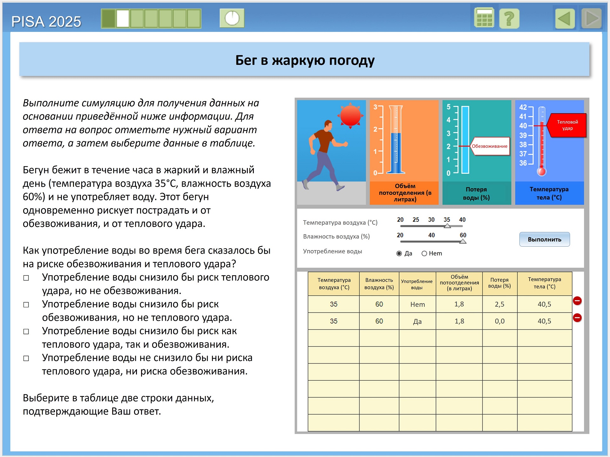Set air humidity slider to 40
Image resolution: width=610 pixels, height=457 pixels.
[431, 242]
